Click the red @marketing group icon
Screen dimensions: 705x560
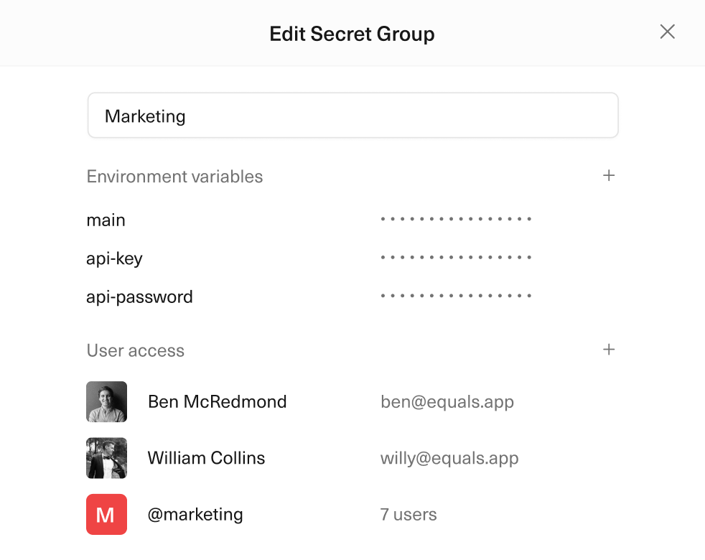pyautogui.click(x=106, y=514)
